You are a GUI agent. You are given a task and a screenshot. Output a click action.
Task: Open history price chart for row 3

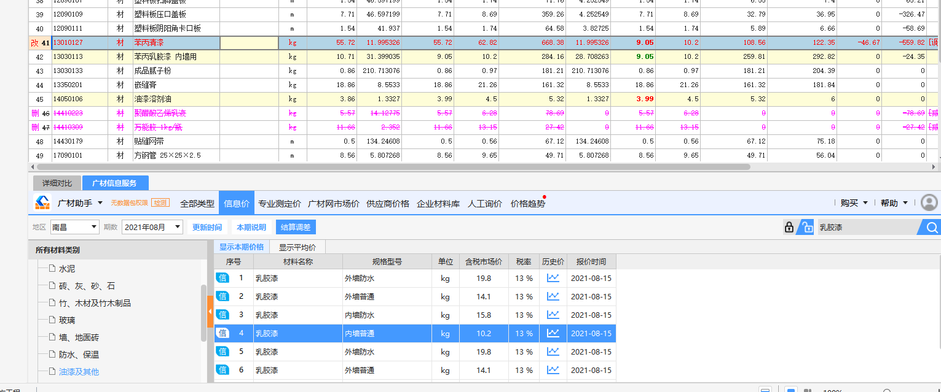(553, 315)
